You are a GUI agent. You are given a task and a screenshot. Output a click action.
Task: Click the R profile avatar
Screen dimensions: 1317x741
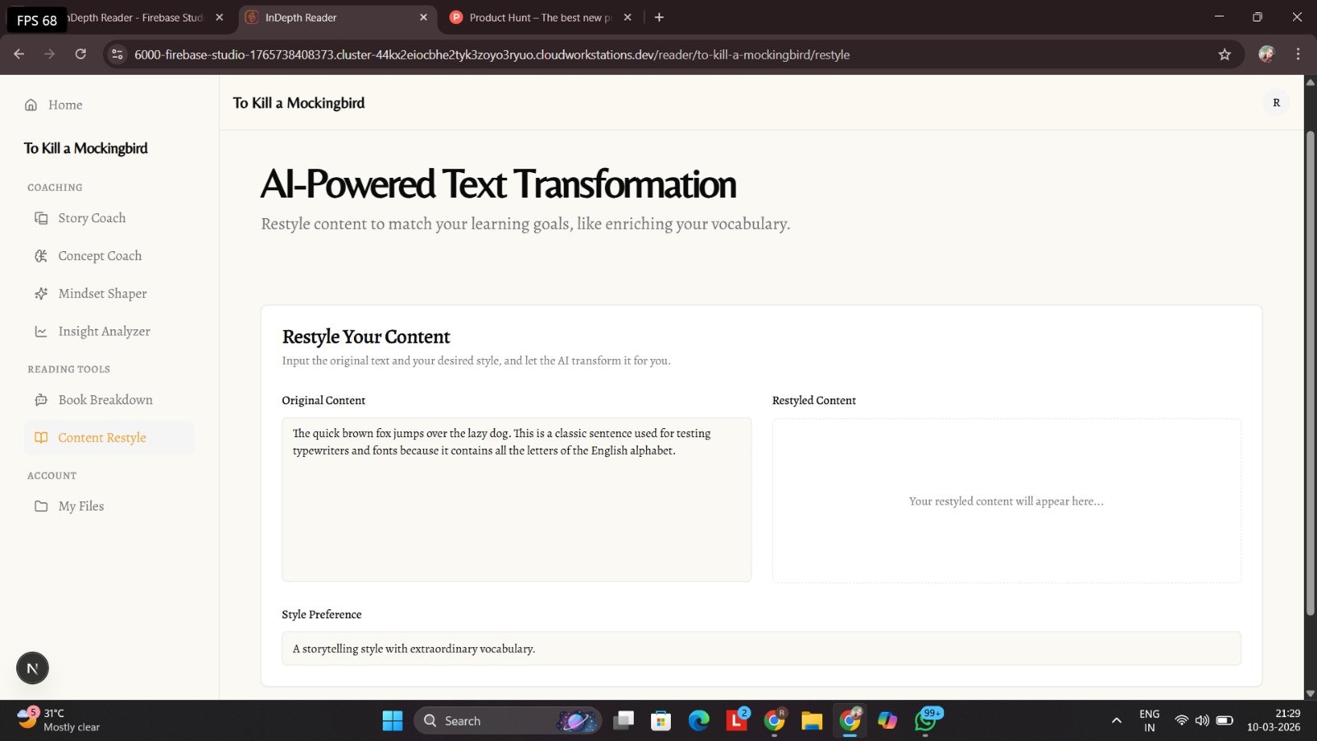point(1276,102)
